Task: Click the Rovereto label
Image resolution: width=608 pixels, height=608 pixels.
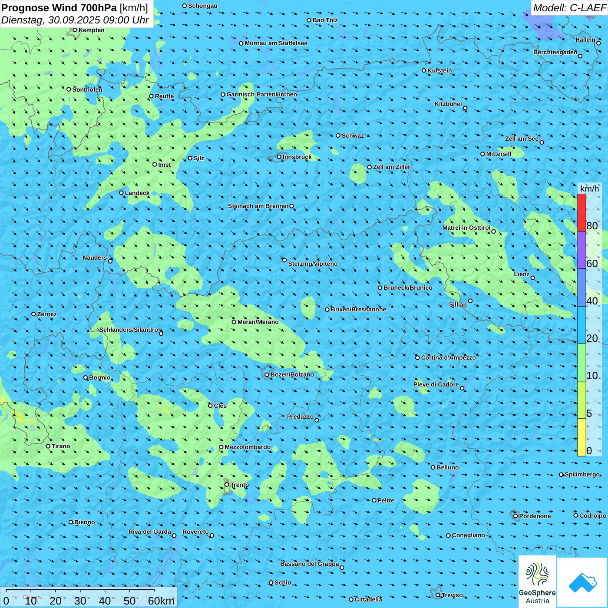Action: click(195, 532)
